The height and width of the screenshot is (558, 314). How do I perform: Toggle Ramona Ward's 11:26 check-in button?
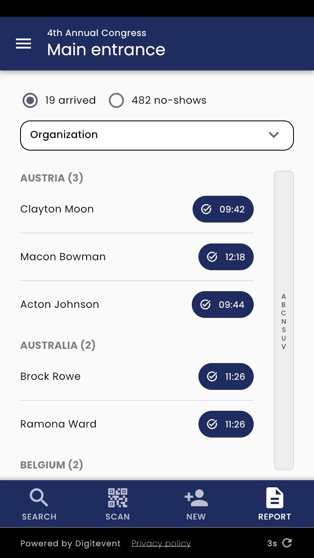tap(226, 424)
